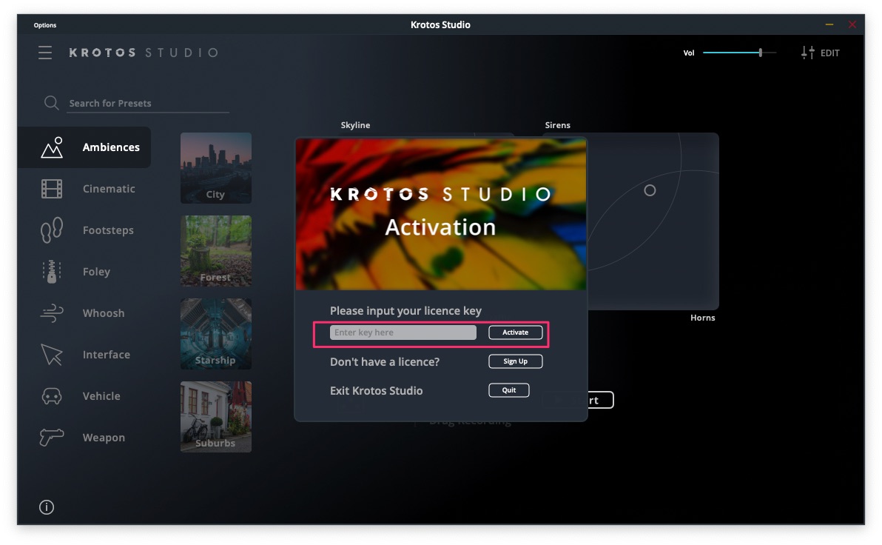Open the info icon at bottom left
The height and width of the screenshot is (545, 882).
(x=47, y=507)
